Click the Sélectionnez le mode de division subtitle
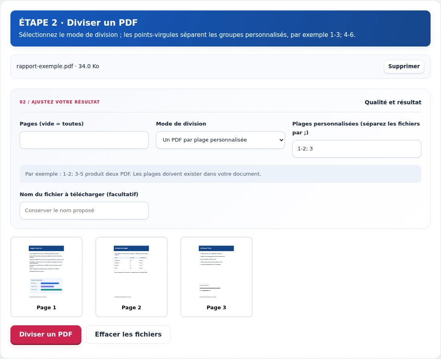This screenshot has height=359, width=441. click(187, 35)
